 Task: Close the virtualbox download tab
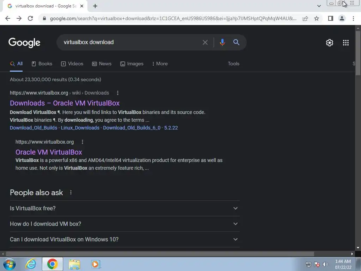coord(82,6)
